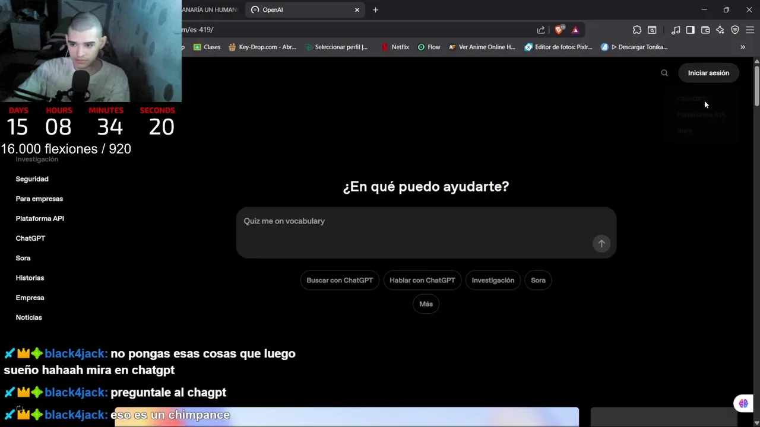Open Plataforma API in the sidebar menu
This screenshot has width=760, height=427.
[x=40, y=219]
